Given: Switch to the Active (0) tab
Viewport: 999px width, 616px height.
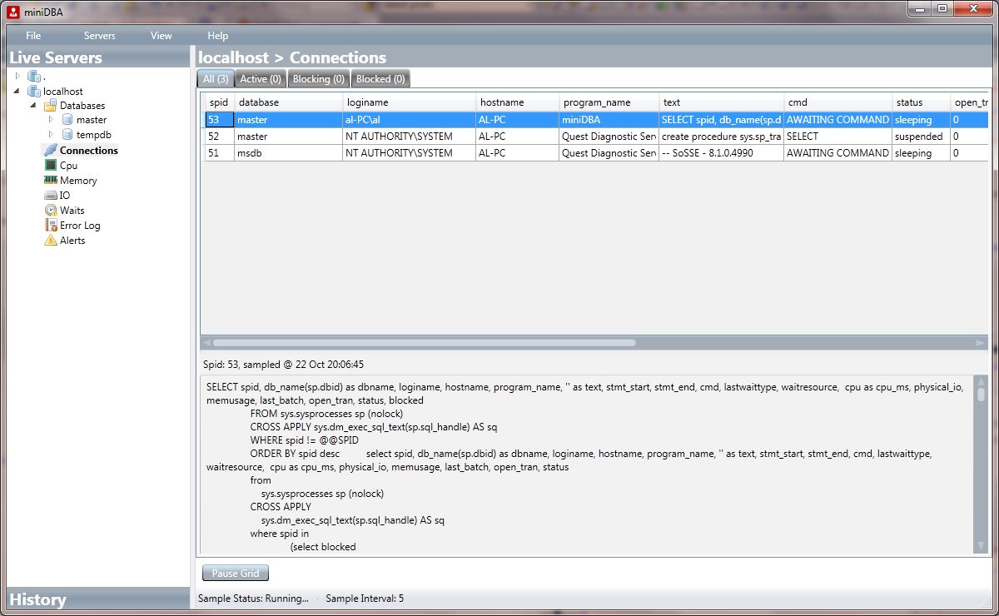Looking at the screenshot, I should (261, 79).
